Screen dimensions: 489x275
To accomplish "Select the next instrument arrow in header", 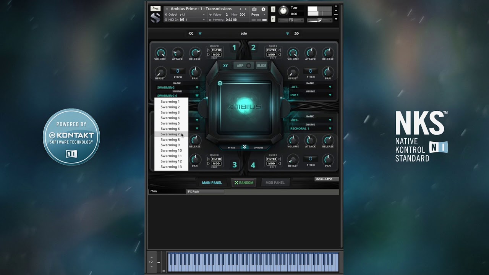I will pos(246,9).
